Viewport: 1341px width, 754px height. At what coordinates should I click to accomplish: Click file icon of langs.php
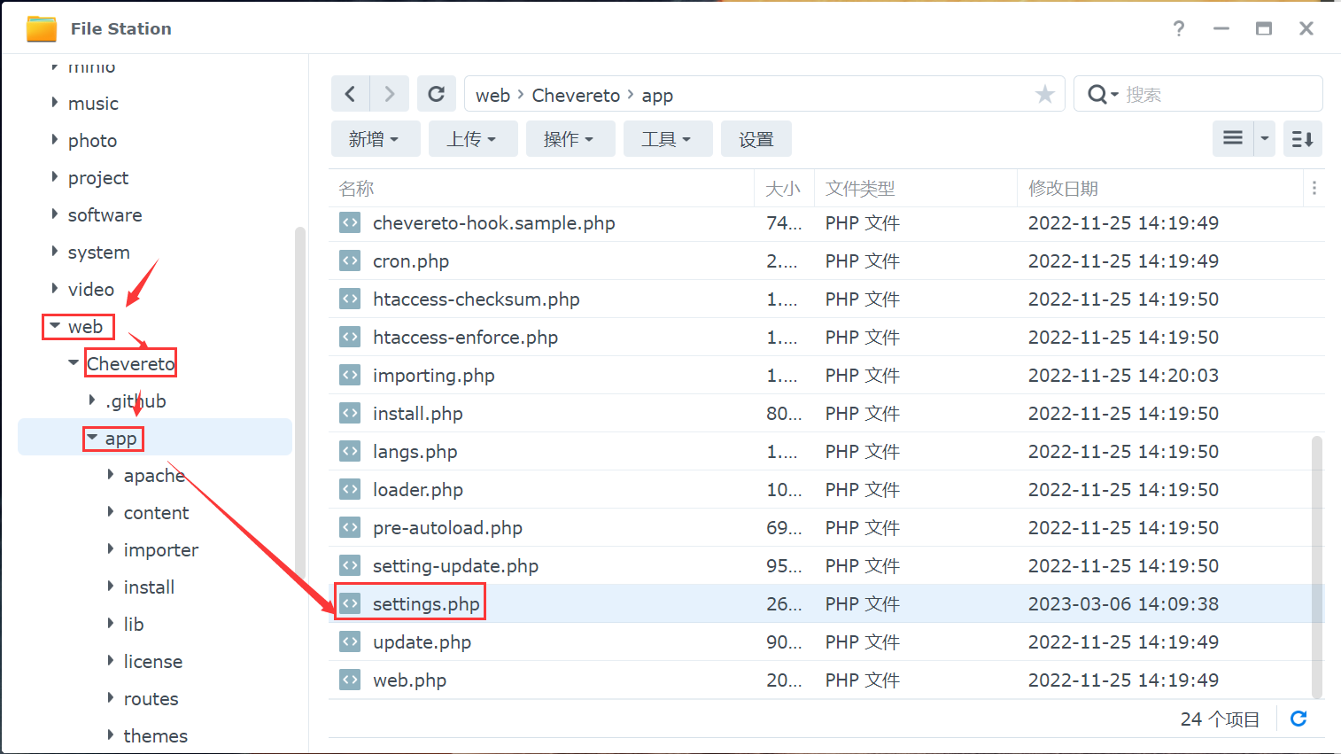[350, 451]
